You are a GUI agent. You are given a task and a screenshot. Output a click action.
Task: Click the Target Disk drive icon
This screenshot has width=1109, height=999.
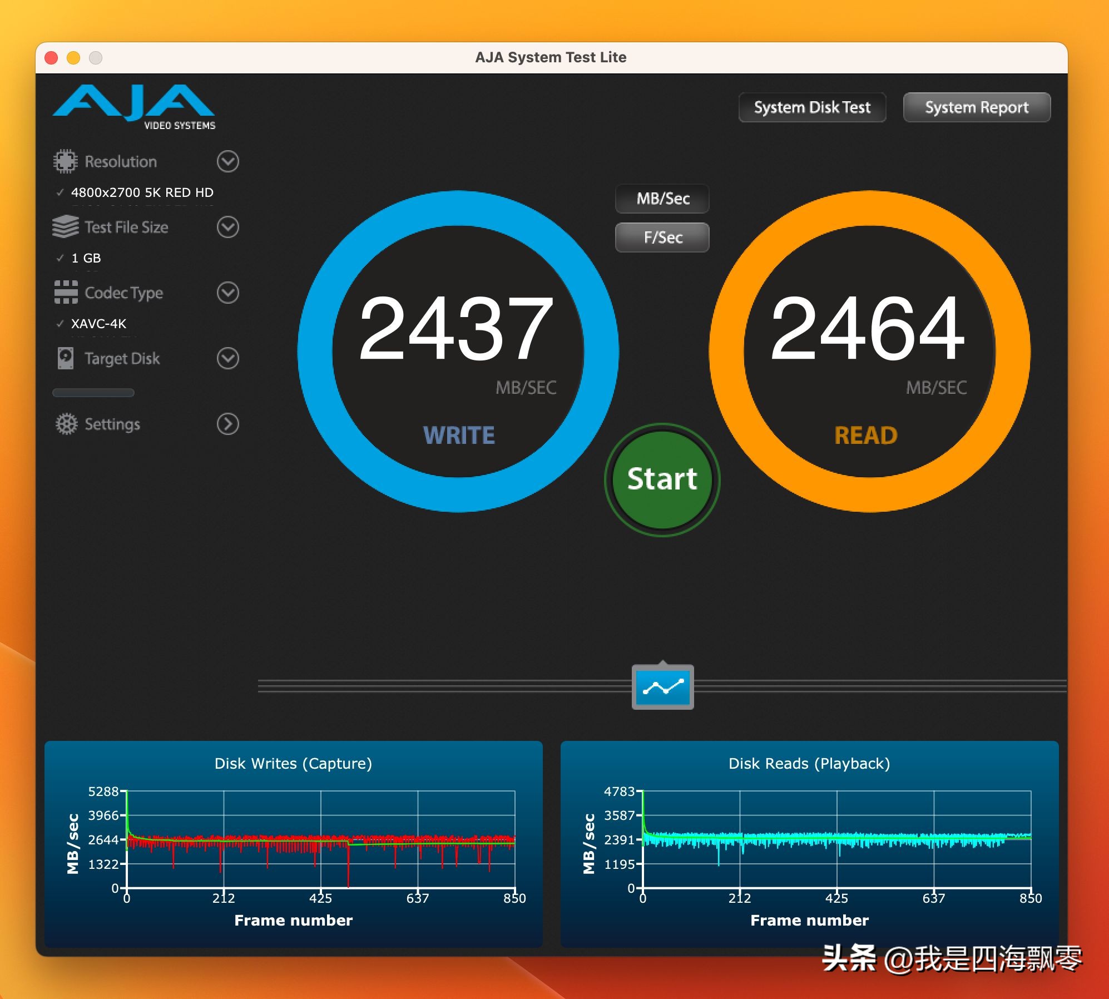pos(66,358)
